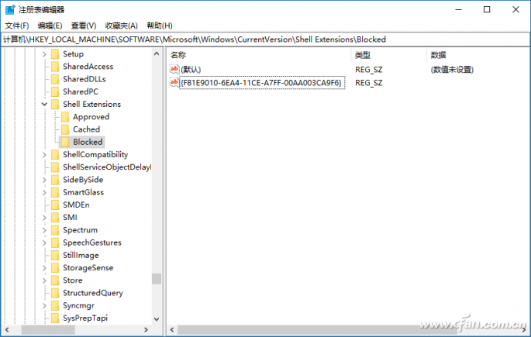Click the values pane scroll left arrow
This screenshot has height=337, width=531.
coord(172,329)
